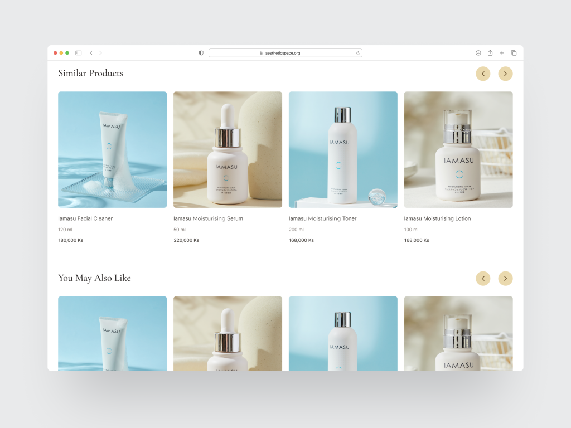Open the Share menu from the toolbar
This screenshot has height=428, width=571.
pos(490,52)
